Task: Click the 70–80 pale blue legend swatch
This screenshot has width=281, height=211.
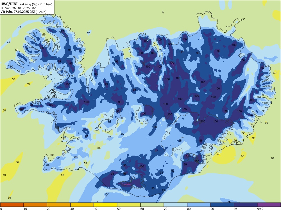Action: coord(175,205)
